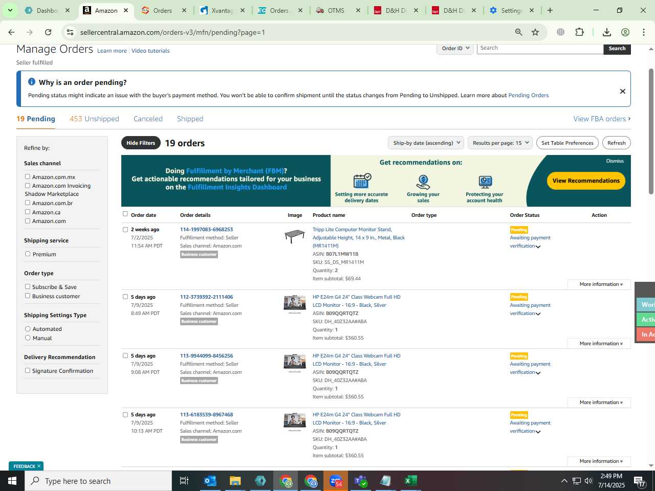Open Task View on the taskbar
This screenshot has width=655, height=491.
[184, 481]
